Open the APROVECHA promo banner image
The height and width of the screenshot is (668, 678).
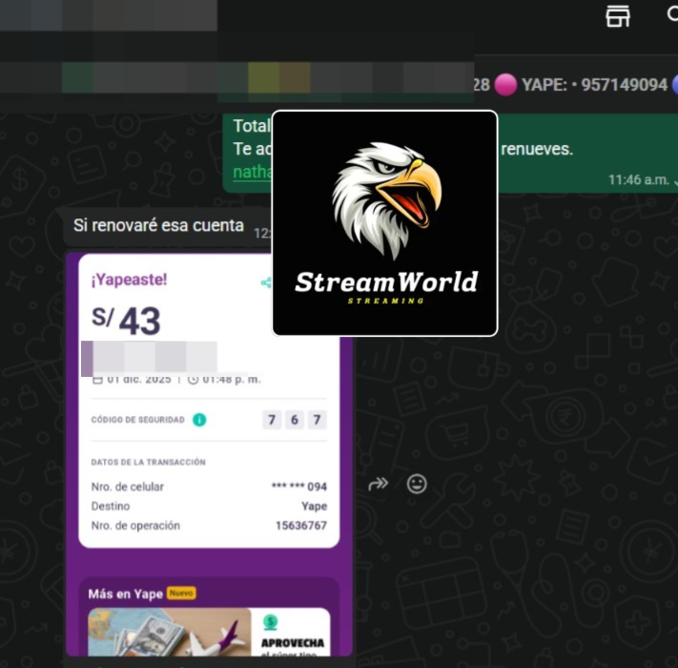pos(170,633)
